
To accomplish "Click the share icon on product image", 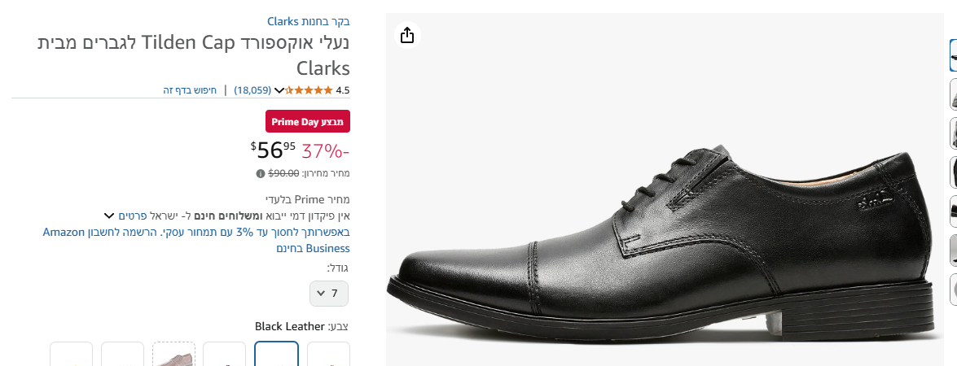I will click(x=407, y=35).
